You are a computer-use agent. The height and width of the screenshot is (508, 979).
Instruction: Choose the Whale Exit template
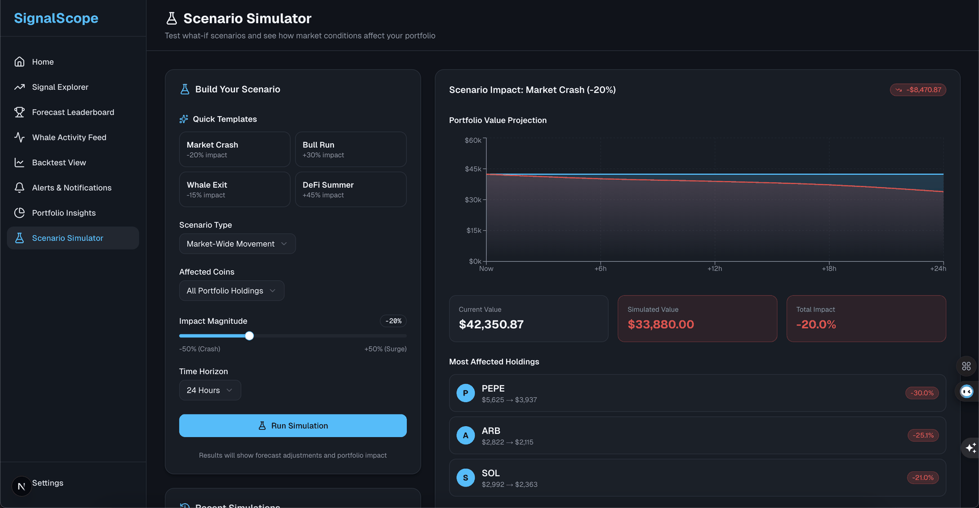coord(235,190)
